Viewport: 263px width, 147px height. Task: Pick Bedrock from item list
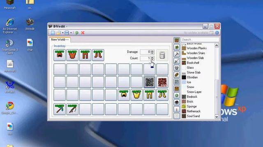coord(198,97)
